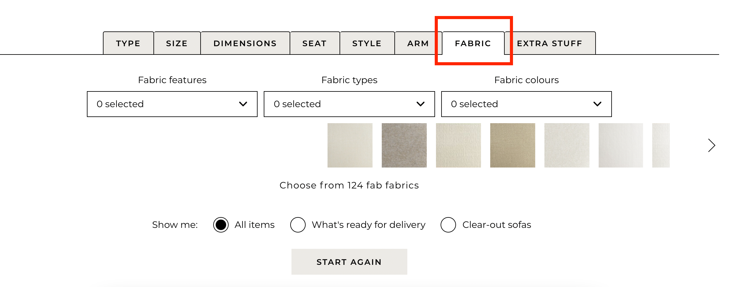Click the FABRIC tab
This screenshot has width=745, height=287.
[x=473, y=43]
